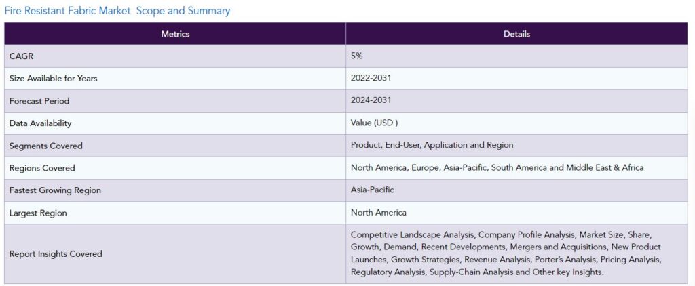This screenshot has width=695, height=286.
Task: Select the 'Regions Covered' cell
Action: pos(175,168)
